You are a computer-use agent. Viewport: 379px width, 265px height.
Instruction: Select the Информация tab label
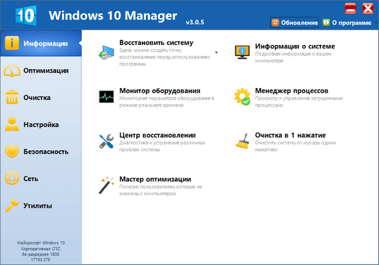tap(46, 43)
